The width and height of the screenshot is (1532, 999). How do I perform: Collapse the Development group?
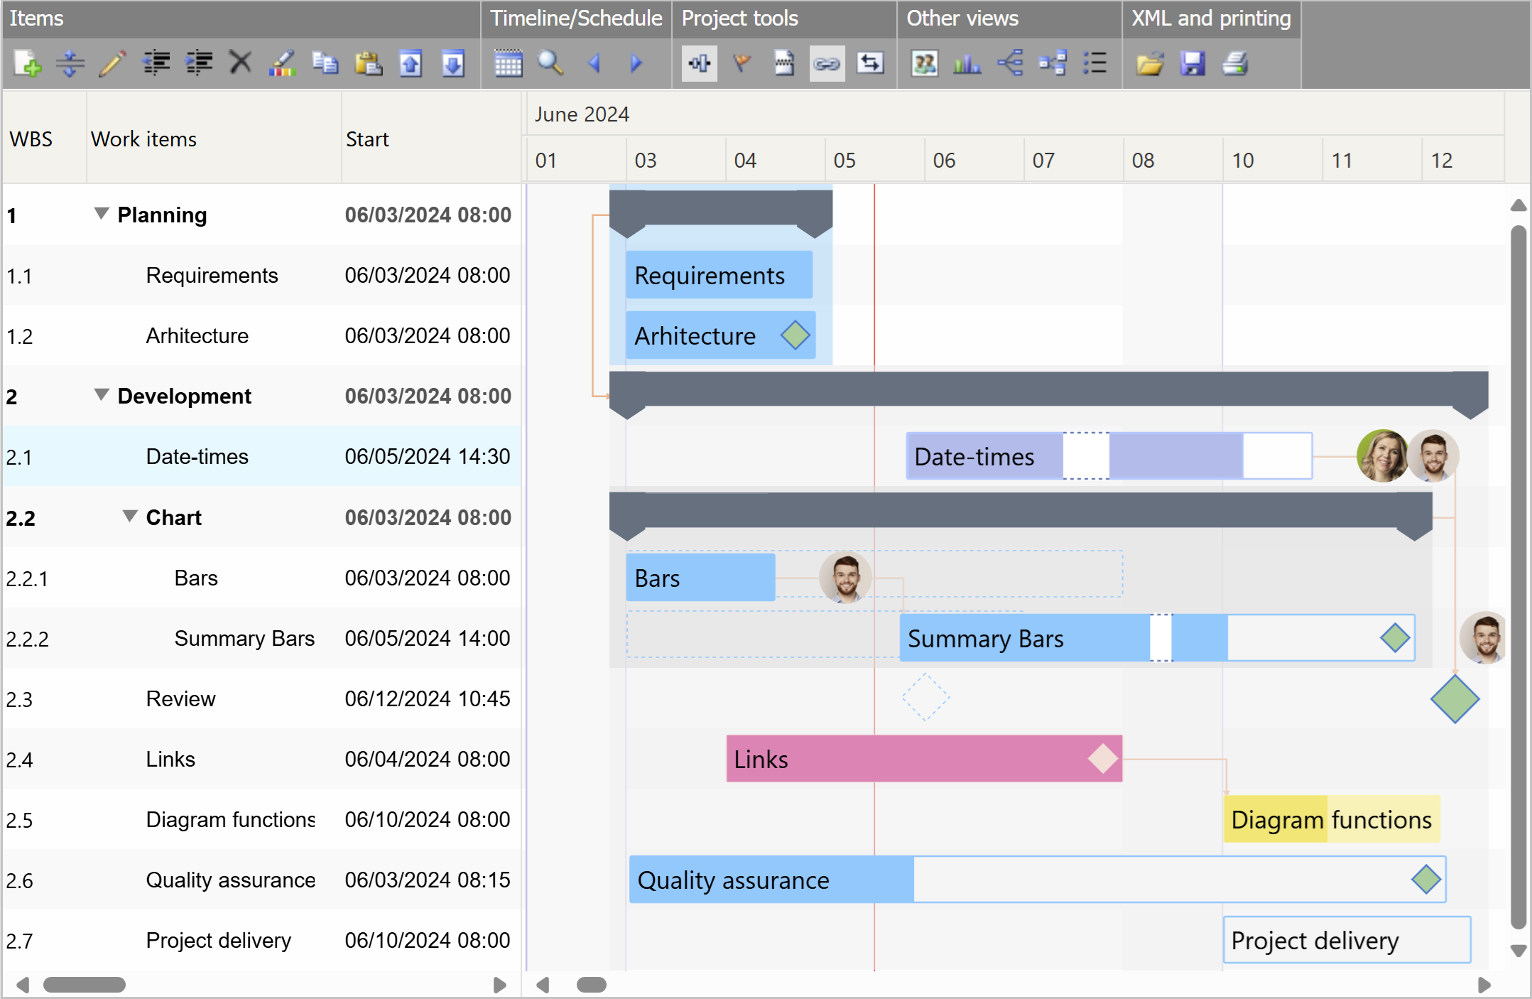(102, 395)
